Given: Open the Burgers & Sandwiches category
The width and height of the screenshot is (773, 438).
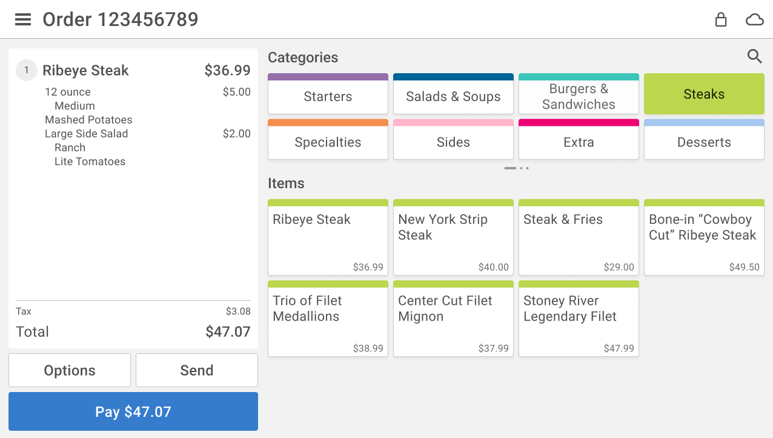Looking at the screenshot, I should 579,96.
